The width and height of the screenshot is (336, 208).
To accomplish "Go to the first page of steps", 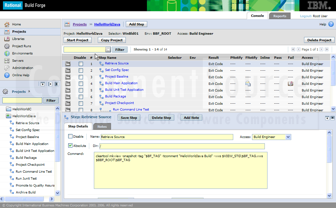I will pyautogui.click(x=293, y=50).
